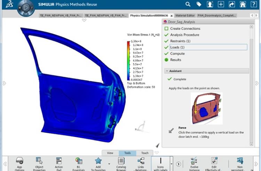Open the user profile icon
The width and height of the screenshot is (261, 171).
pos(210,4)
